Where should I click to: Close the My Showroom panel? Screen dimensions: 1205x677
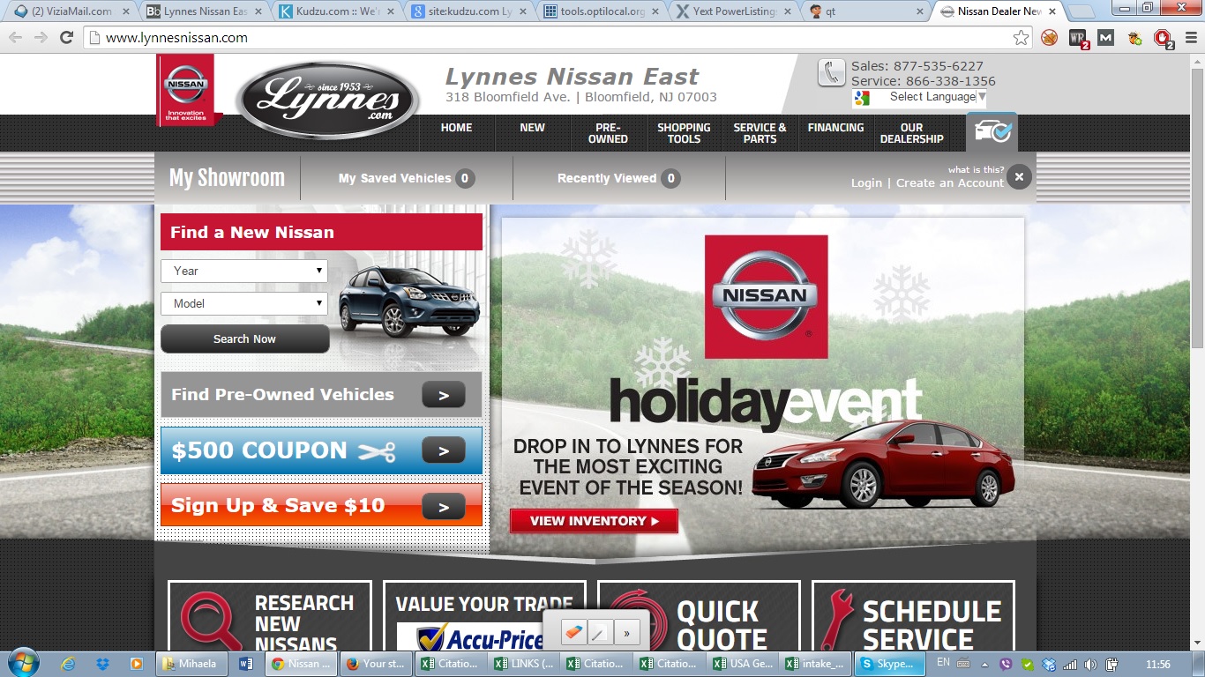click(1018, 177)
